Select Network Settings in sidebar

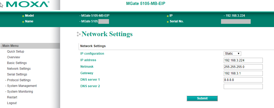19,68
